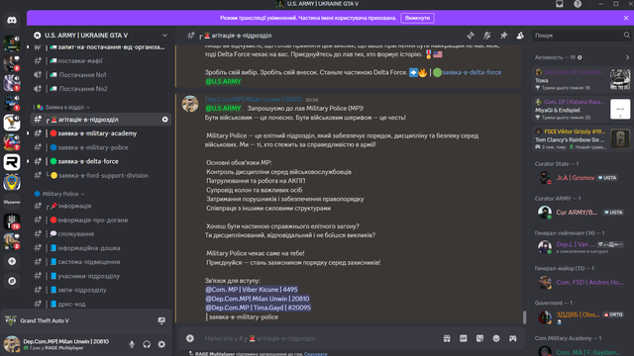Open the GIF picker
Viewport: 634px width, 356px height.
click(464, 338)
